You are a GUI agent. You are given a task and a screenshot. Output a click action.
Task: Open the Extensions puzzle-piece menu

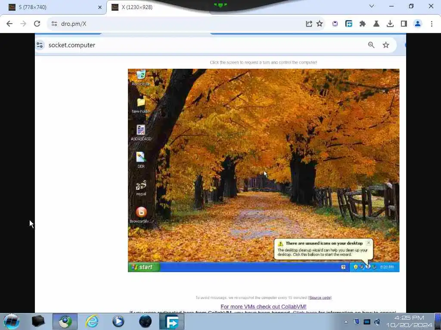[363, 24]
